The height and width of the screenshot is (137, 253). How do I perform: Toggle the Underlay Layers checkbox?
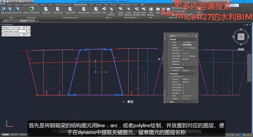[173, 8]
